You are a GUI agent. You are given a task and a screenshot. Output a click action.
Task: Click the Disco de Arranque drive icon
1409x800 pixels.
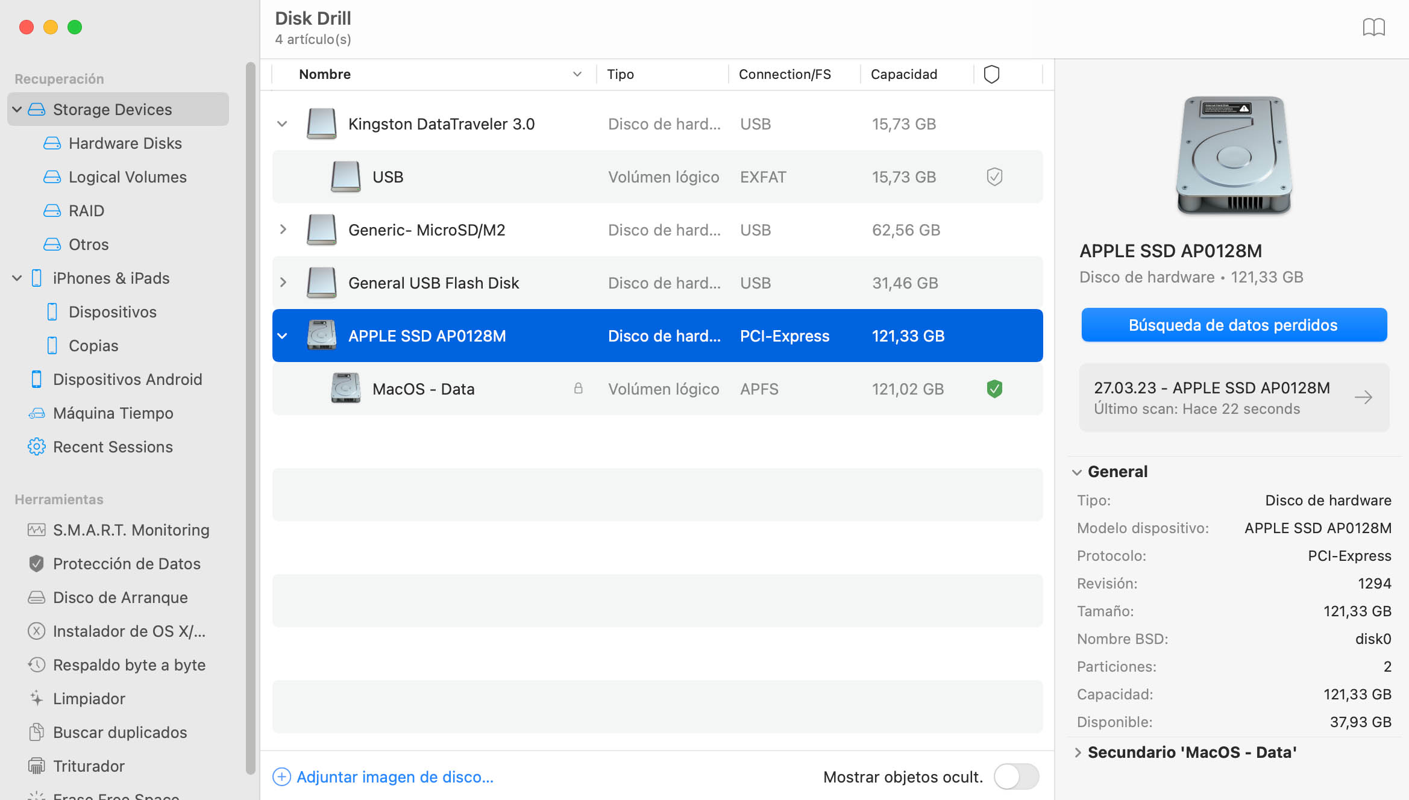tap(36, 597)
